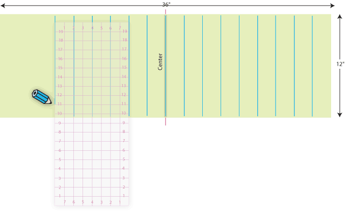Click number 2 on ruler's right scale
The image size is (351, 214).
[124, 187]
